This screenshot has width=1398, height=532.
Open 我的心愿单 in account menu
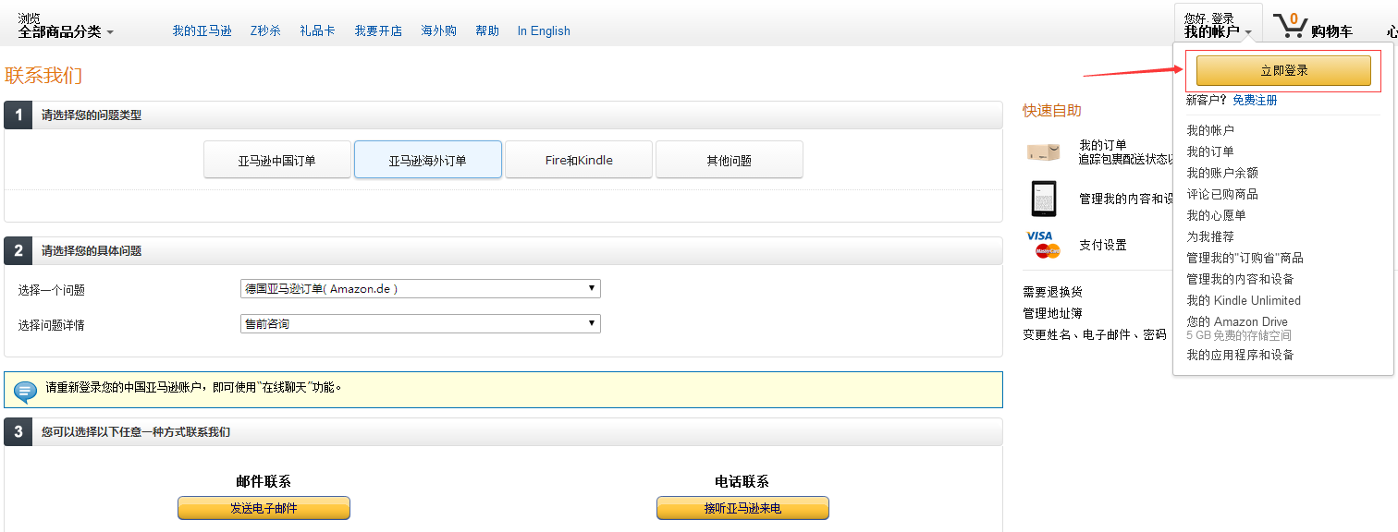[1216, 215]
